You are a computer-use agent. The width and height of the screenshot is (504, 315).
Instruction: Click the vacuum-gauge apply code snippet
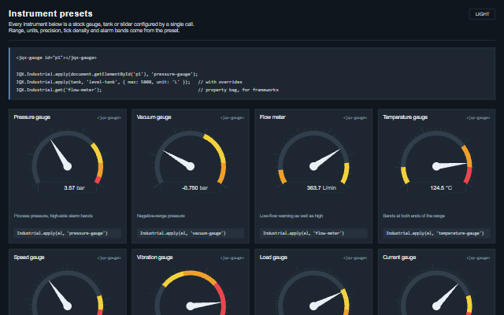click(191, 233)
